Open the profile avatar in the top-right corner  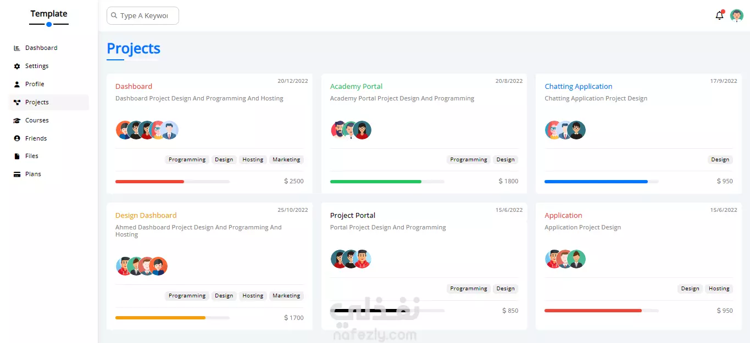[736, 15]
